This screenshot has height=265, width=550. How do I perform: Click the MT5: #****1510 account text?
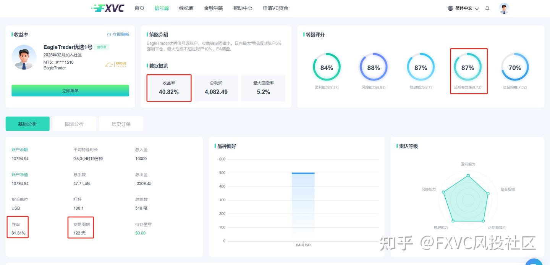click(x=58, y=62)
